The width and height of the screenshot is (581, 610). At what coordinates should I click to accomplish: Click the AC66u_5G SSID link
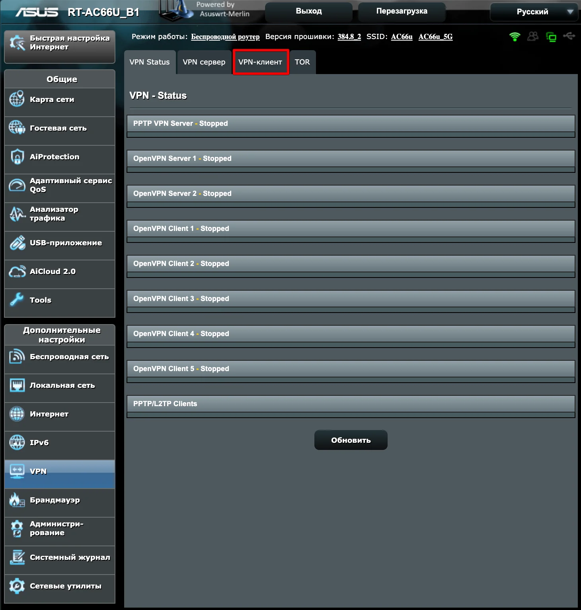coord(435,37)
